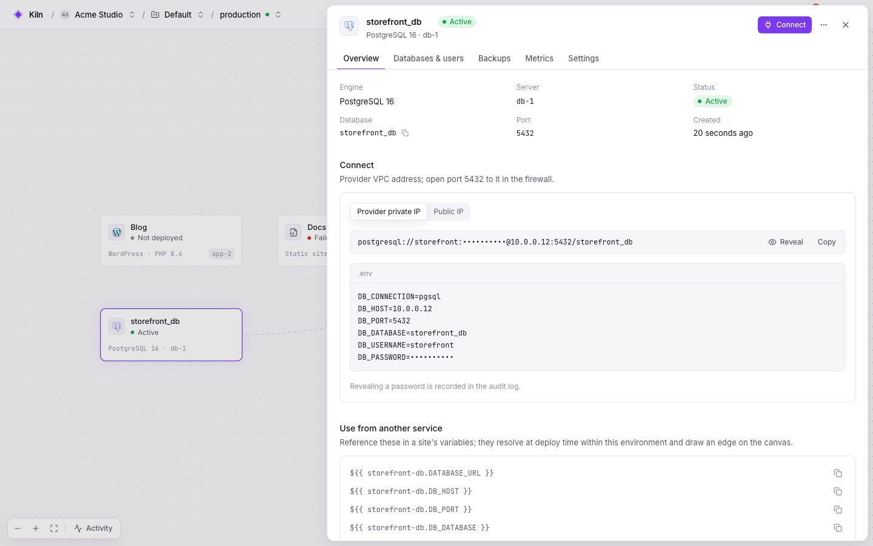Image resolution: width=873 pixels, height=546 pixels.
Task: Zoom in the canvas with plus button
Action: 36,528
